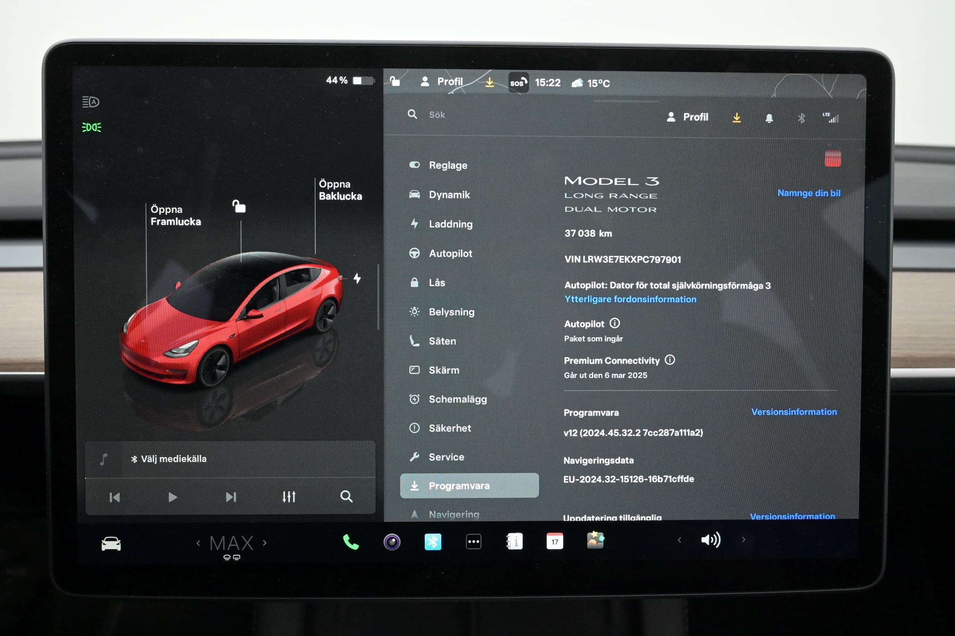Open the Toybox app icon

[x=595, y=540]
